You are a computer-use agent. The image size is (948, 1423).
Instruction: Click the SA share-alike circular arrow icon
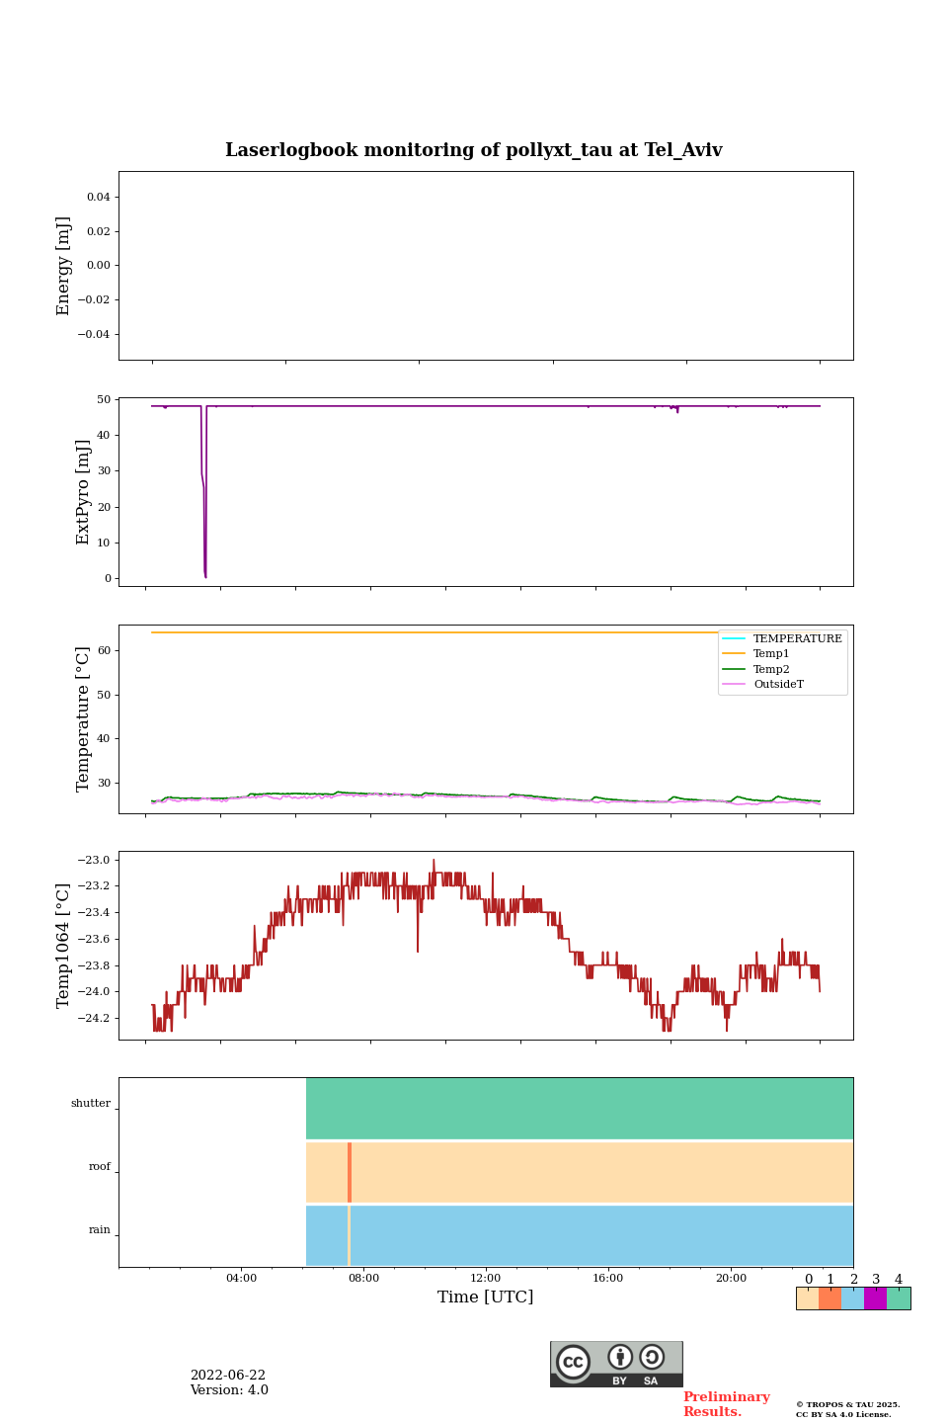[652, 1358]
